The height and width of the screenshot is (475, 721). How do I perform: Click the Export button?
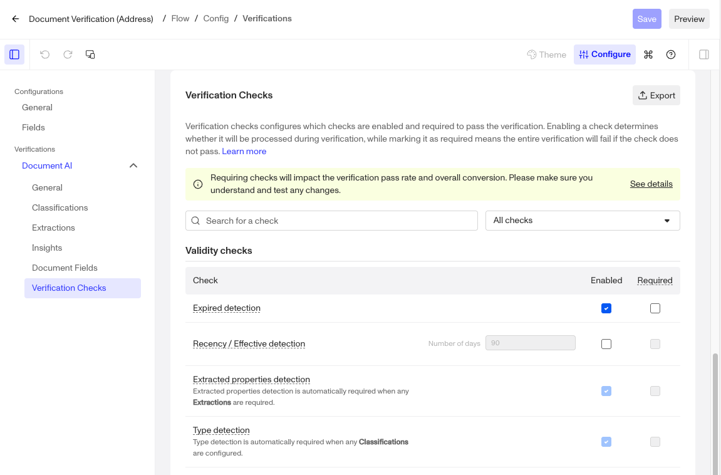coord(656,95)
